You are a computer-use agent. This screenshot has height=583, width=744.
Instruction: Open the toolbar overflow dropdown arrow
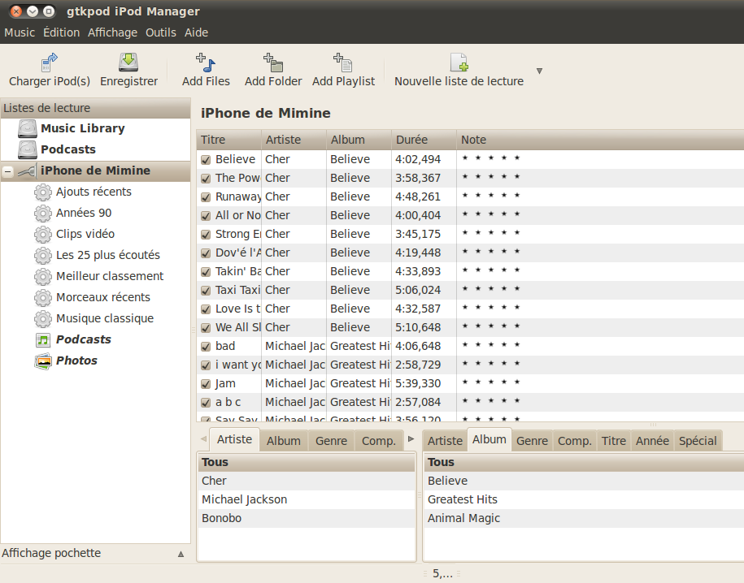click(x=539, y=71)
